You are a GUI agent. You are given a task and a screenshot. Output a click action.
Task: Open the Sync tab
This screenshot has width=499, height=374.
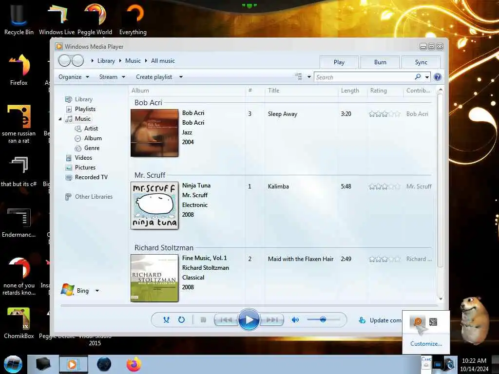pyautogui.click(x=421, y=62)
